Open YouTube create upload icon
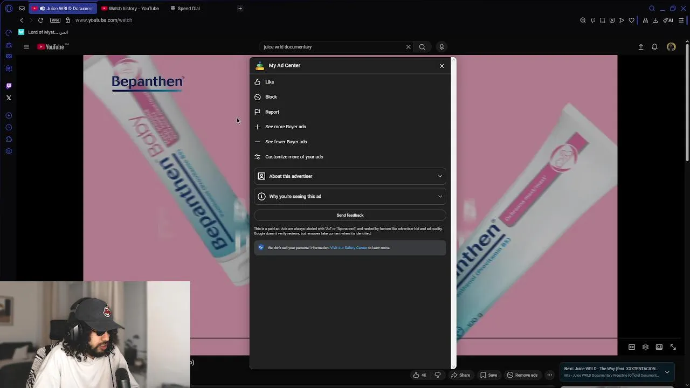Image resolution: width=690 pixels, height=388 pixels. point(641,47)
